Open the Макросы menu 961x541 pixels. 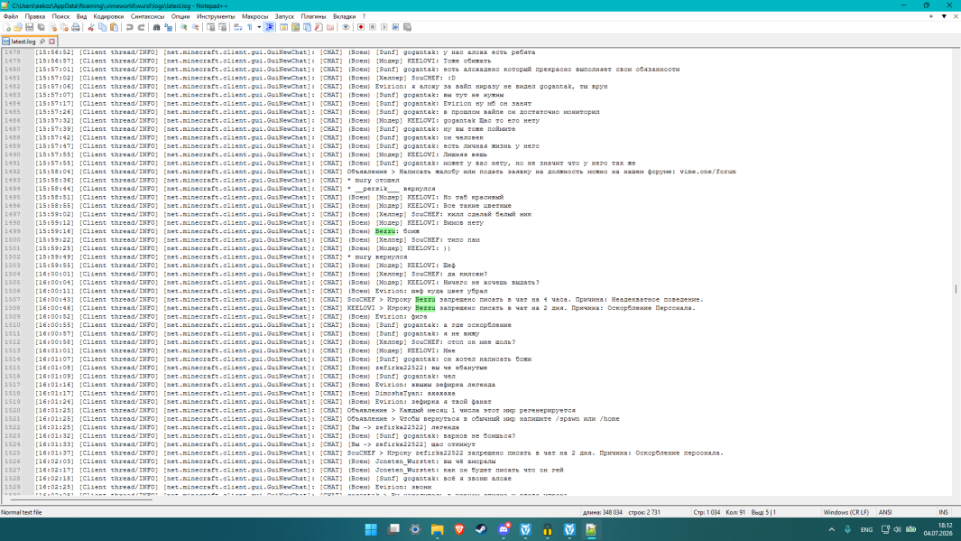[x=255, y=16]
